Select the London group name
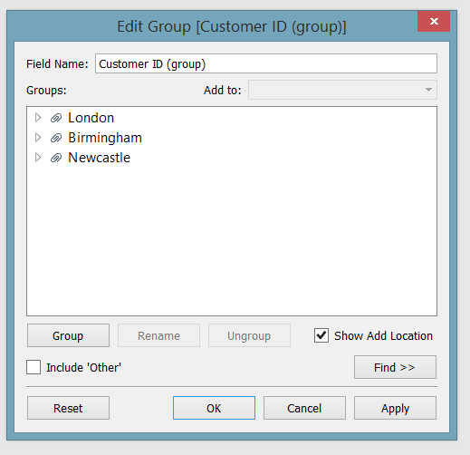This screenshot has width=470, height=455. (x=91, y=118)
